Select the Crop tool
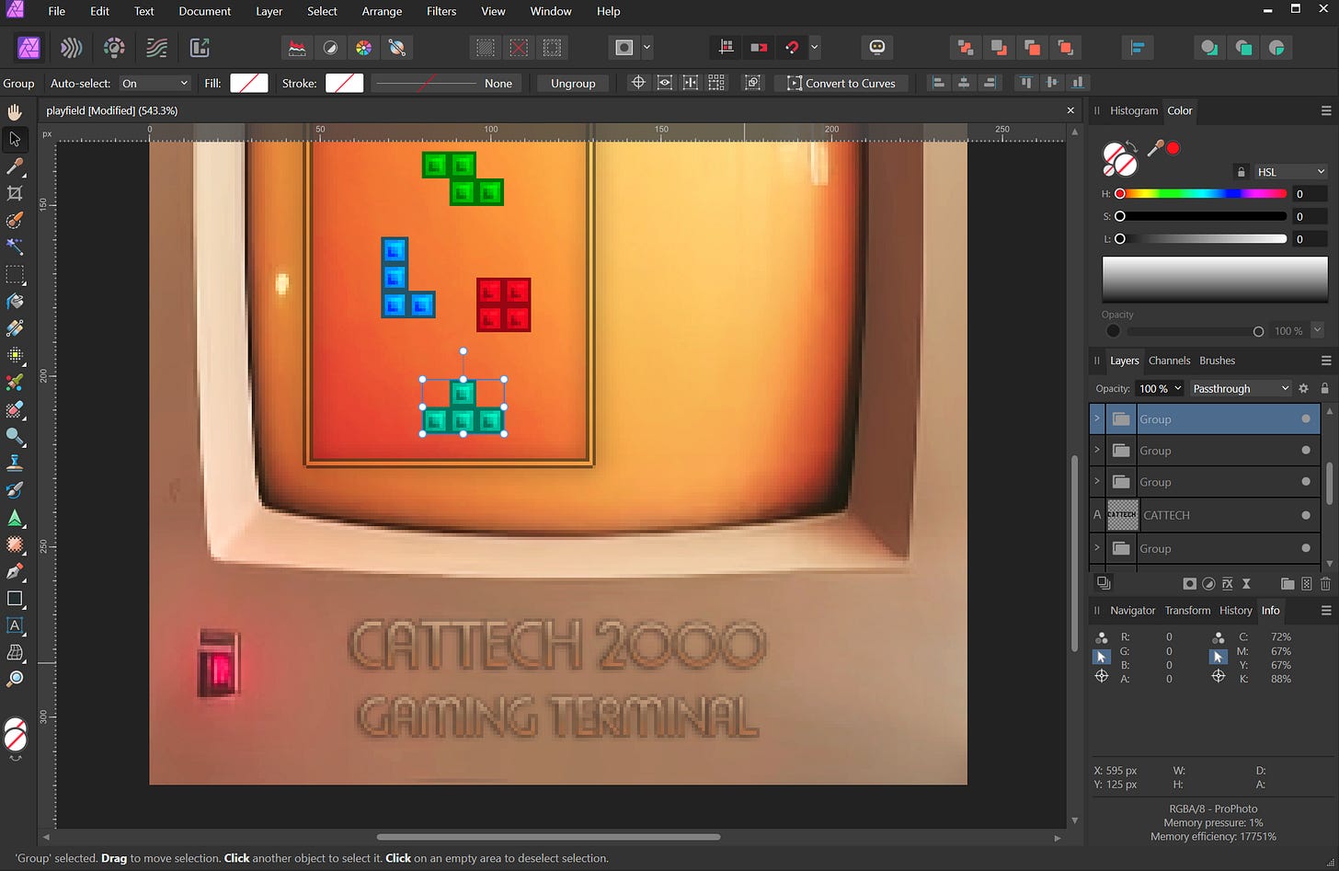Viewport: 1339px width, 871px height. [15, 193]
